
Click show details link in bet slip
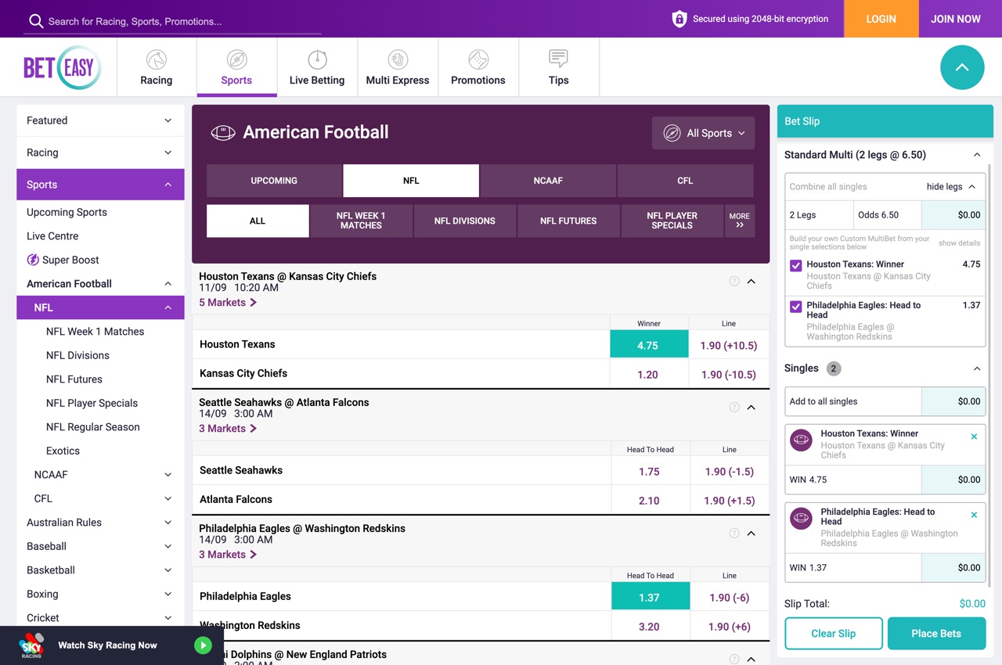tap(959, 243)
